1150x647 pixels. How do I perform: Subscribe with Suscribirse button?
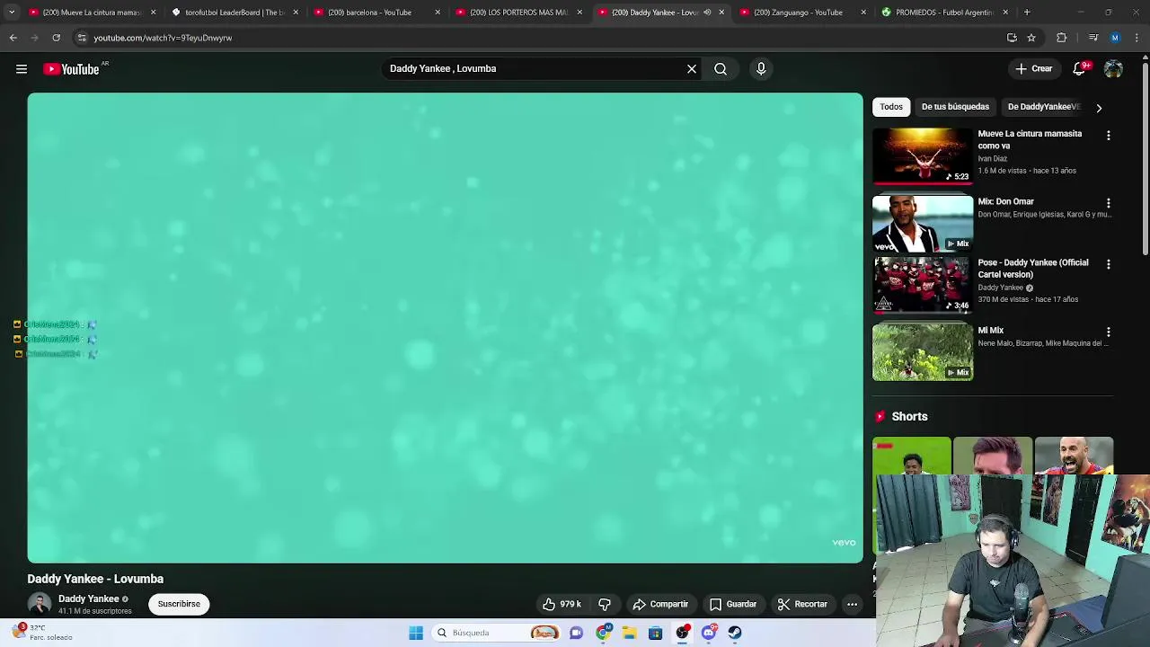click(x=179, y=604)
